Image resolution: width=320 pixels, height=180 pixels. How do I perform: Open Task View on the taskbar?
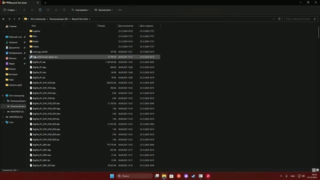(156, 176)
